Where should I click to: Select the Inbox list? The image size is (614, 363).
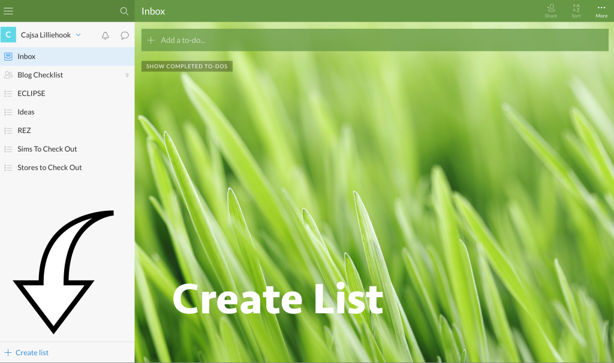[x=26, y=56]
